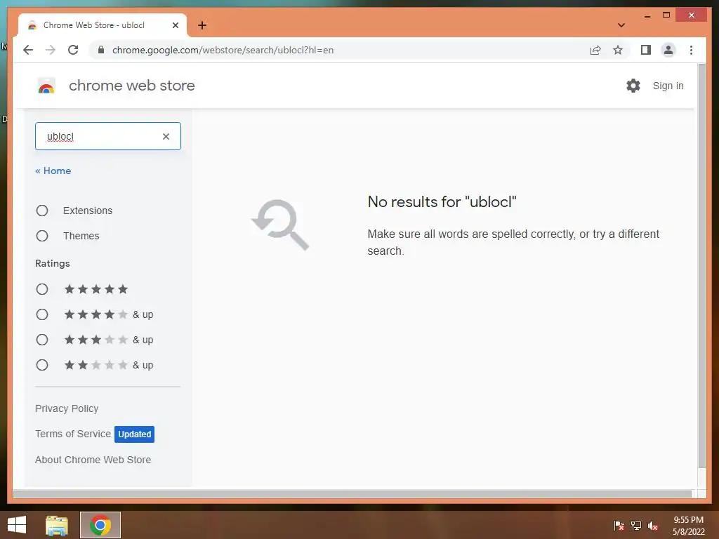Click the Chrome taskbar icon
The width and height of the screenshot is (719, 539).
point(100,525)
